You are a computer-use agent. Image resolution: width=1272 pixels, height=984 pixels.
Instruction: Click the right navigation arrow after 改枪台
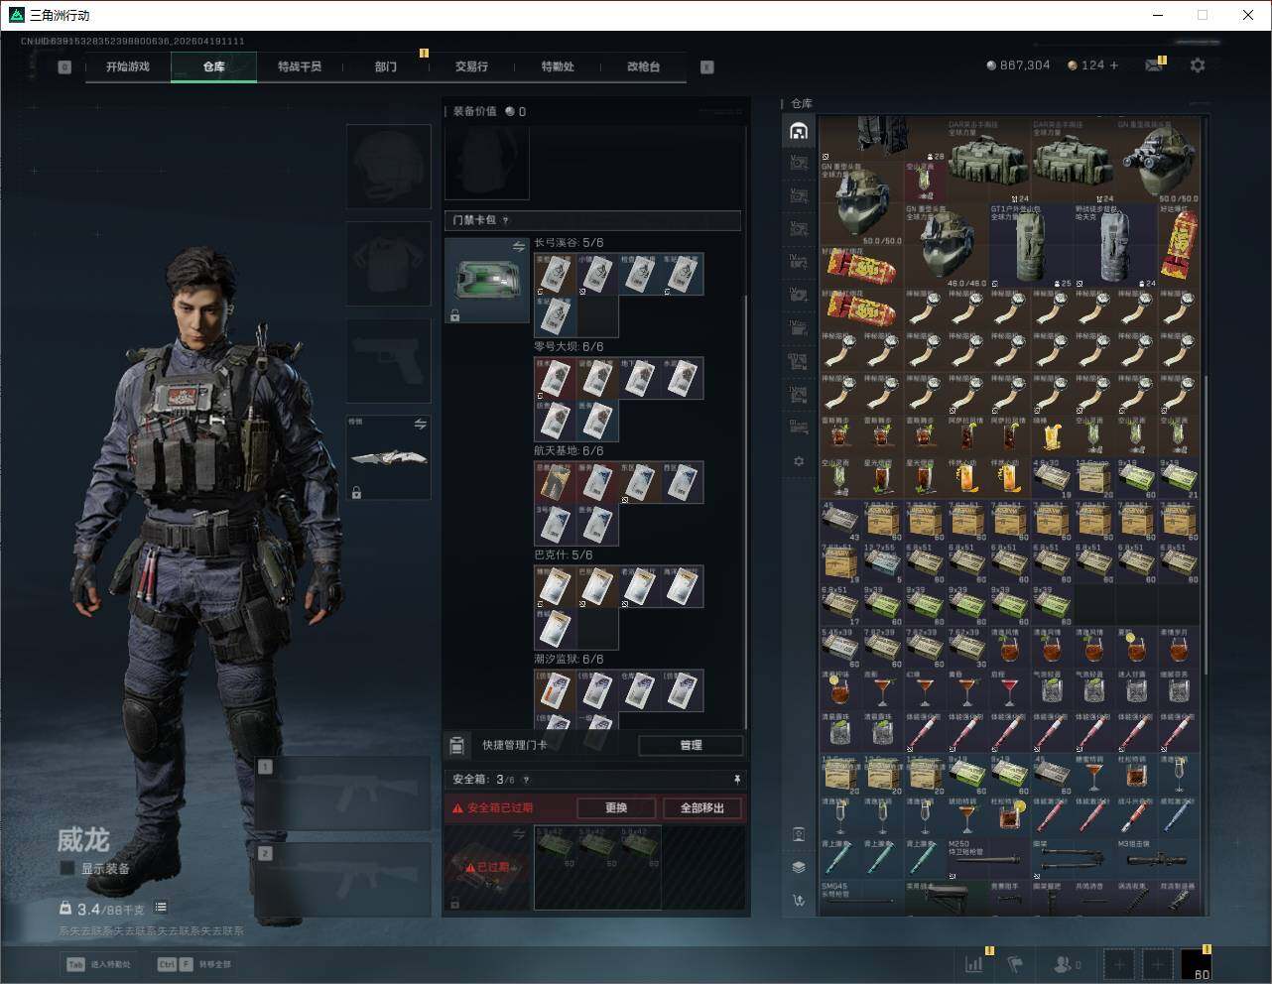pyautogui.click(x=707, y=67)
